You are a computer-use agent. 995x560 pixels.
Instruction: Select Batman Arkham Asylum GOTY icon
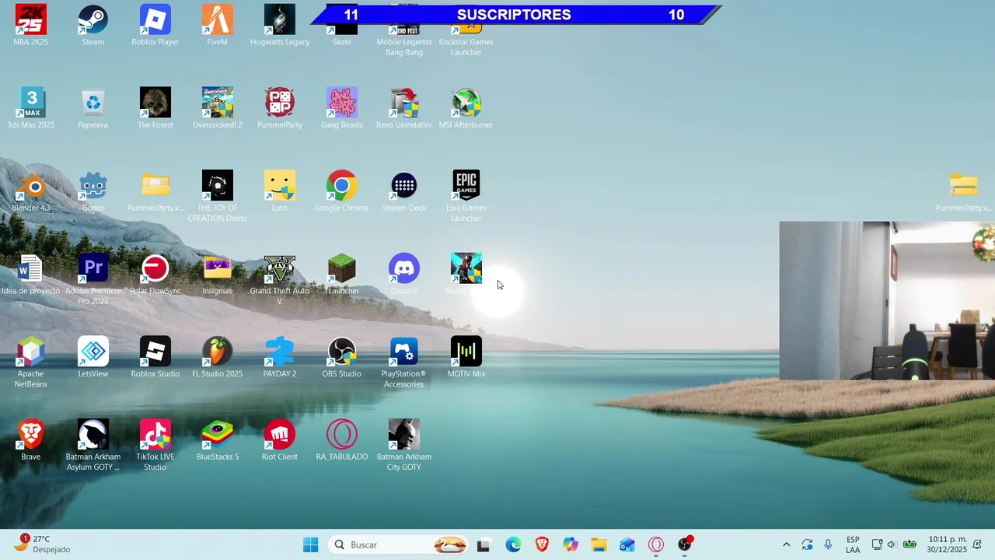pyautogui.click(x=93, y=435)
